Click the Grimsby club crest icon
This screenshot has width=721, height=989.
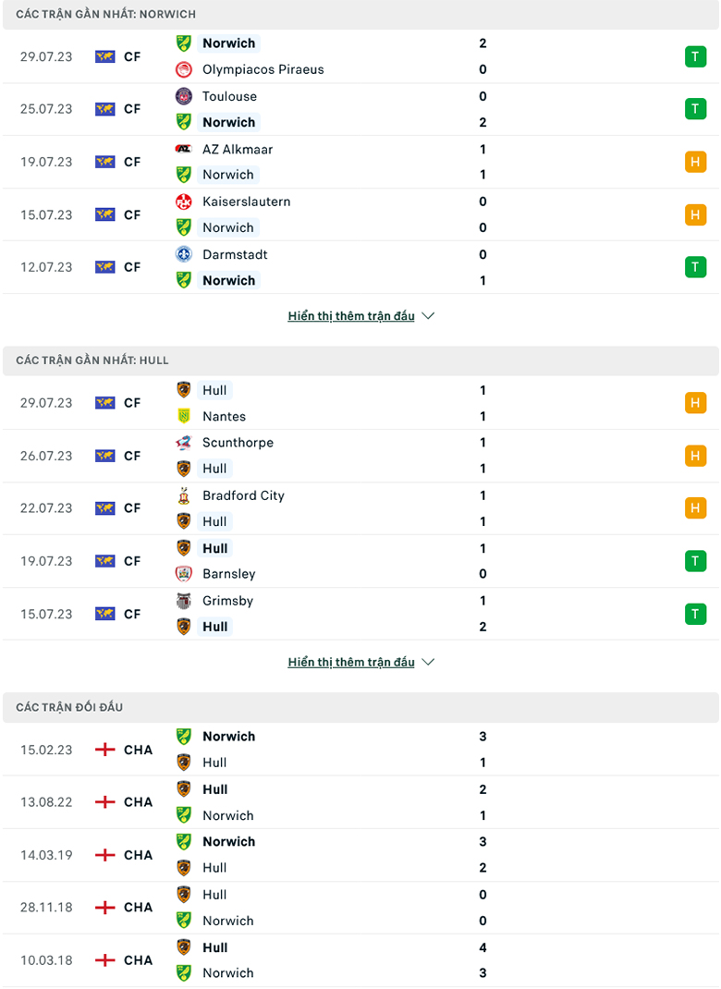click(183, 601)
